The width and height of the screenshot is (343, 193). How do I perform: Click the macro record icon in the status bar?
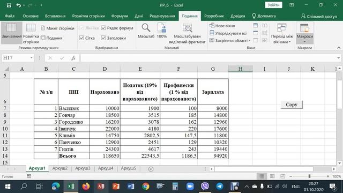[29, 176]
